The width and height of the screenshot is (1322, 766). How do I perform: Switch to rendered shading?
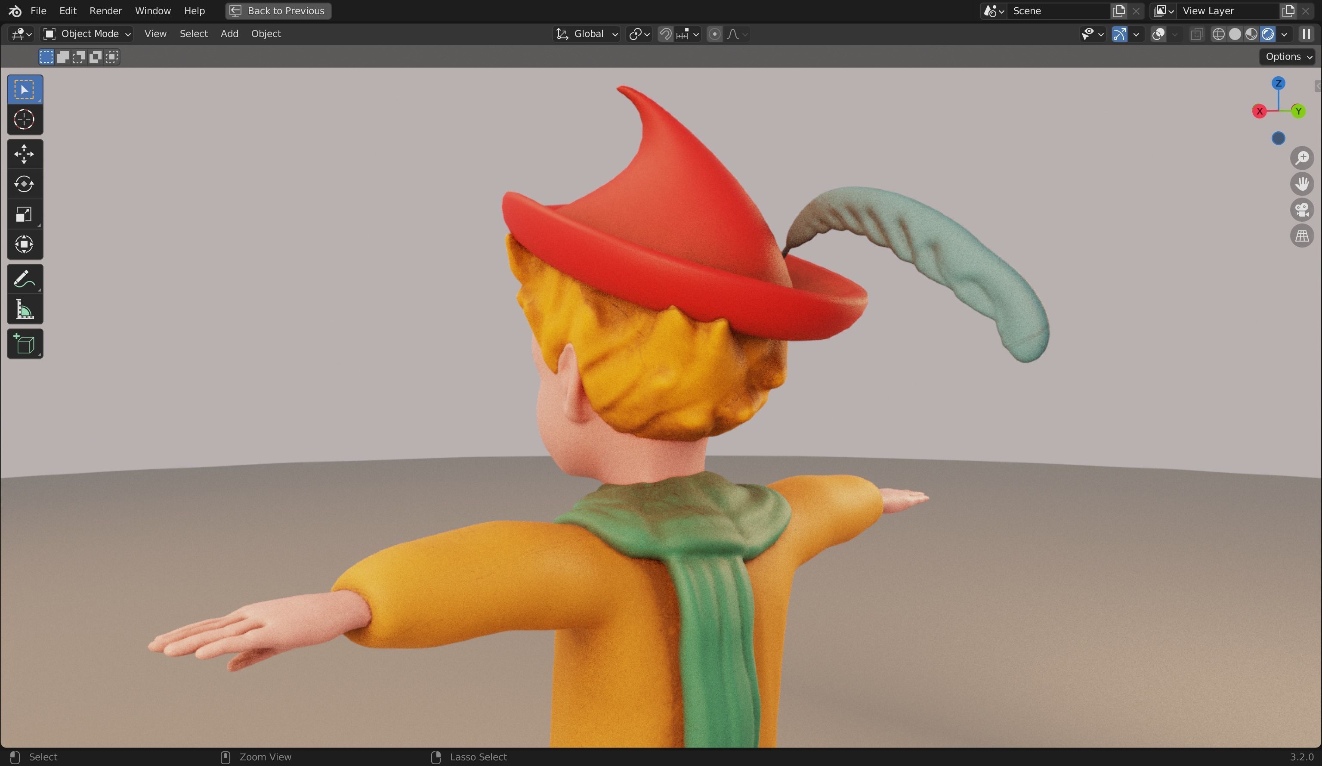[1267, 34]
